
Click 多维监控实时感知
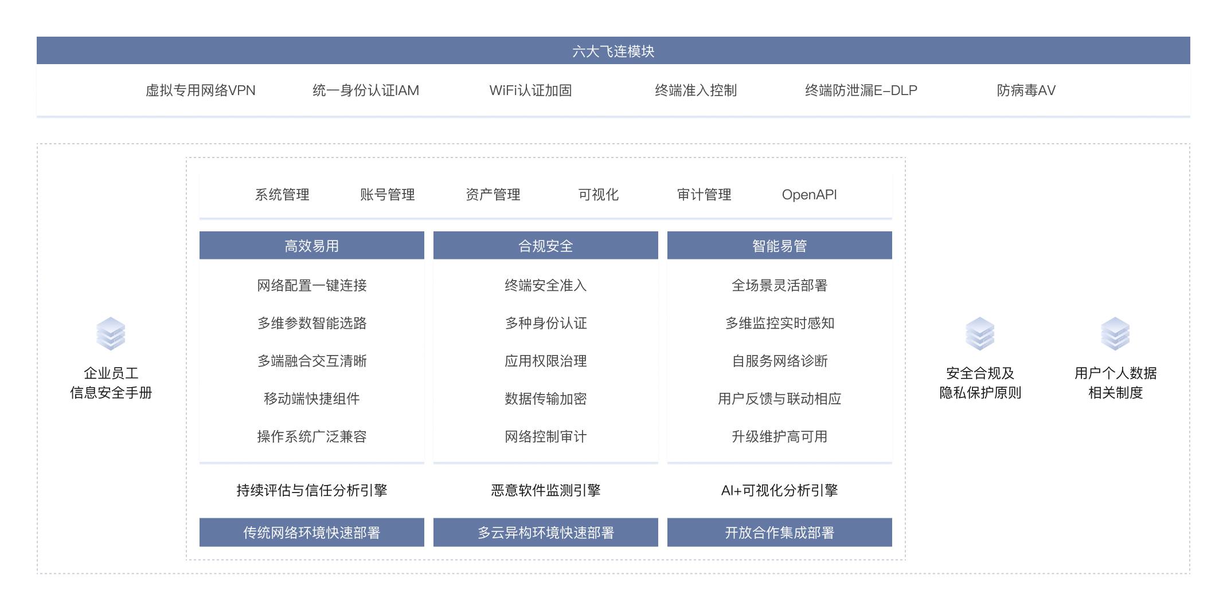(780, 323)
